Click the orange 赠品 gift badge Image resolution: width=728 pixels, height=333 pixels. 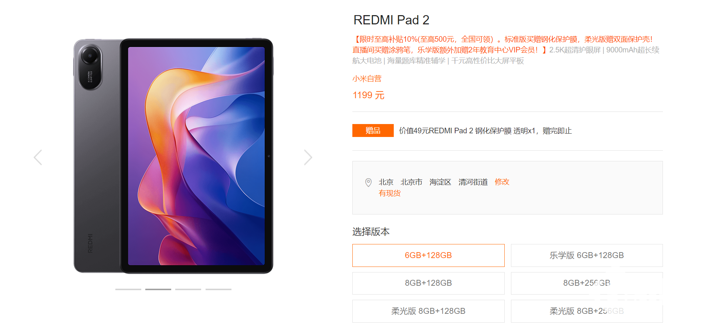click(373, 130)
